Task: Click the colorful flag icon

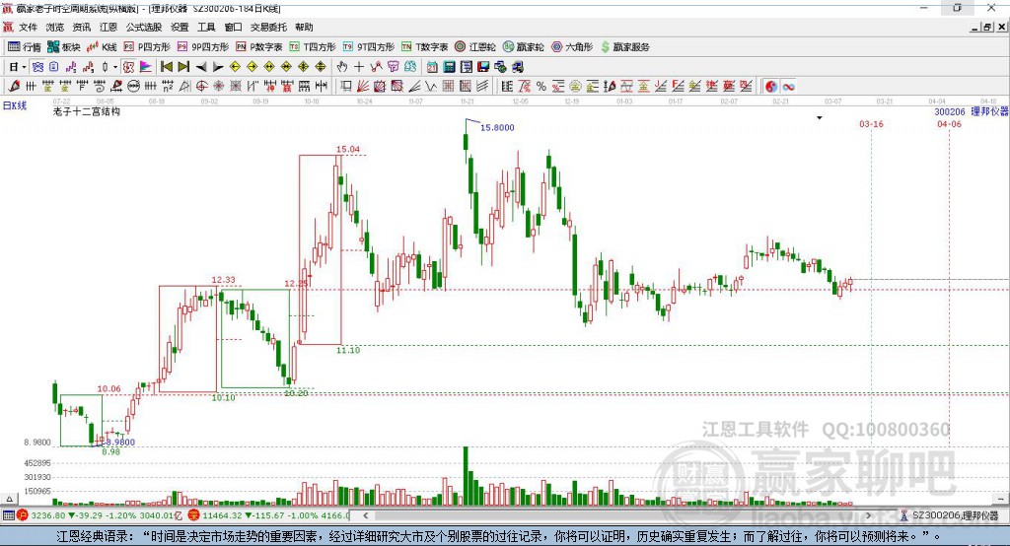Action: point(146,66)
